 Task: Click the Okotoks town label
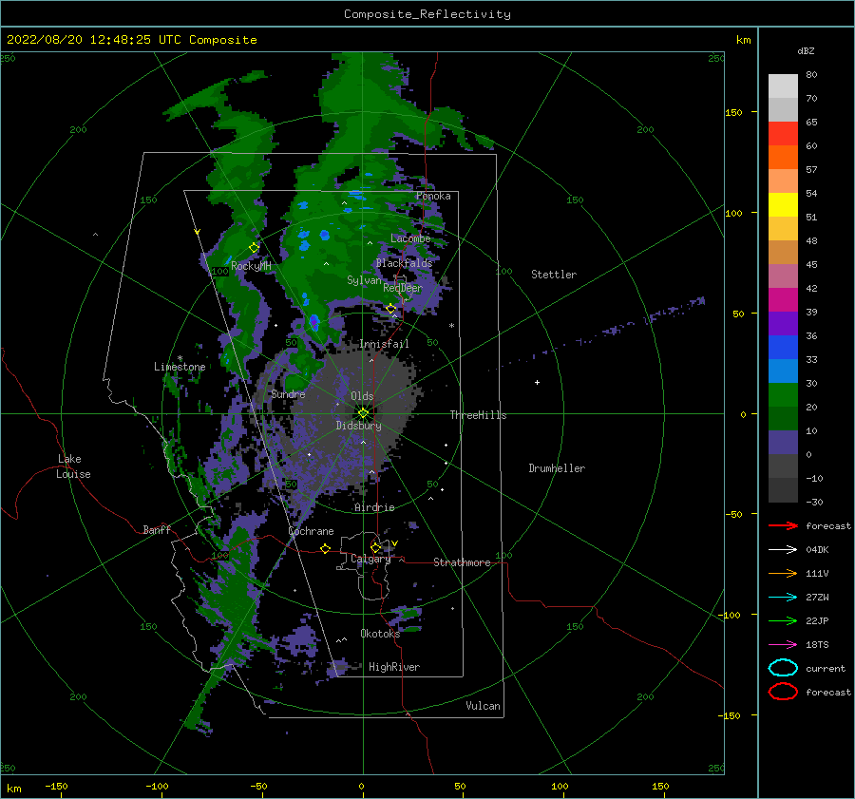tap(380, 634)
